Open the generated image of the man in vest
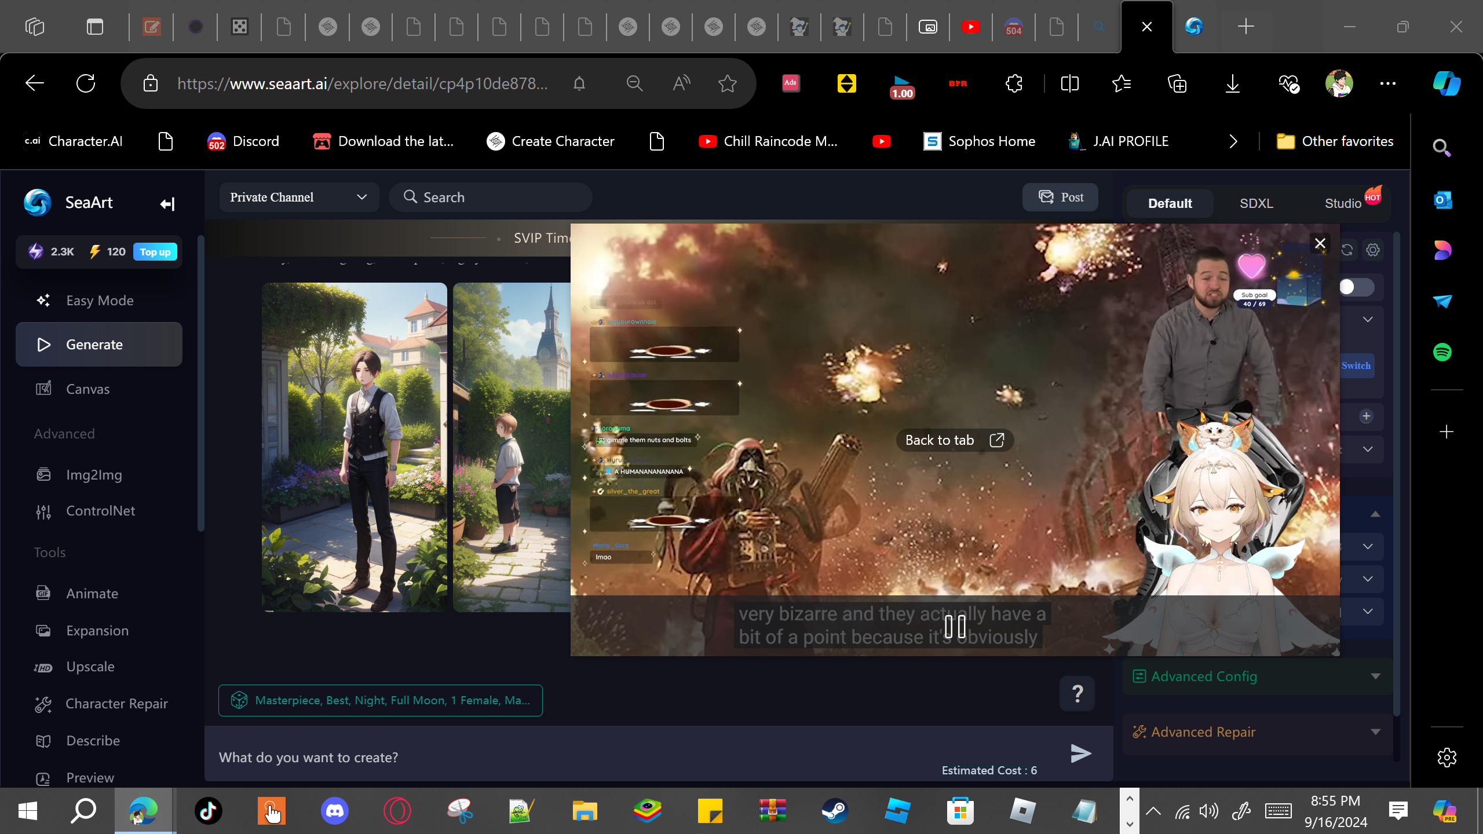The height and width of the screenshot is (834, 1483). [355, 447]
